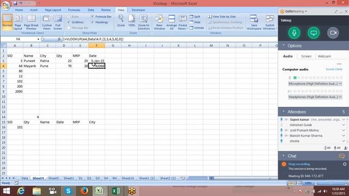Open Microphone device dropdown
349x196 pixels.
[x=315, y=84]
